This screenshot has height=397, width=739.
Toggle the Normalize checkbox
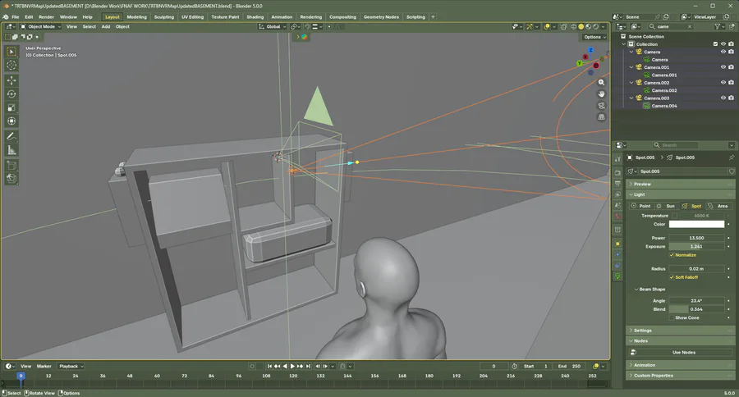click(x=672, y=255)
